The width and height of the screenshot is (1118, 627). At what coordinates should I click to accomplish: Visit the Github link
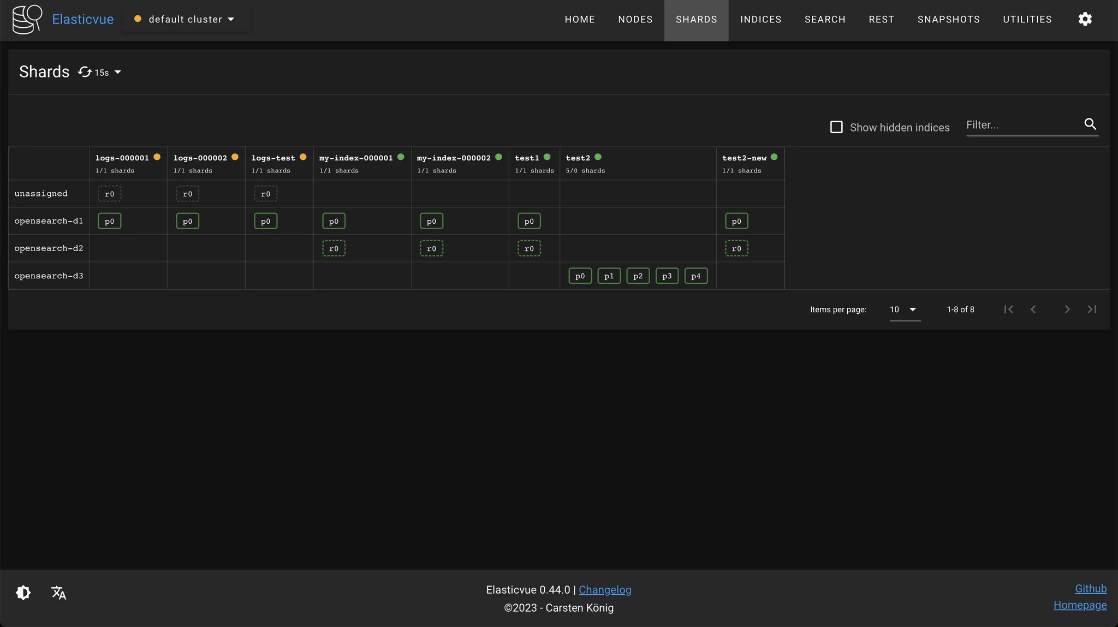click(1090, 589)
